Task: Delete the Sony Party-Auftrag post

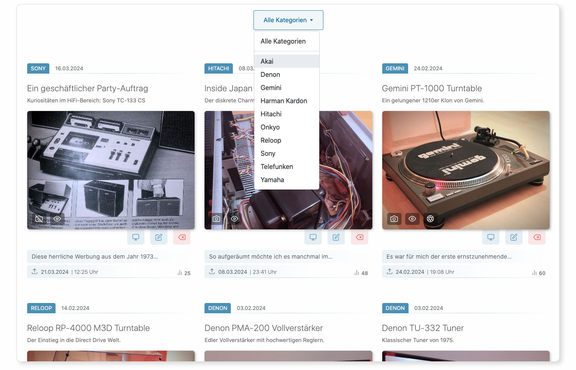Action: (x=182, y=237)
